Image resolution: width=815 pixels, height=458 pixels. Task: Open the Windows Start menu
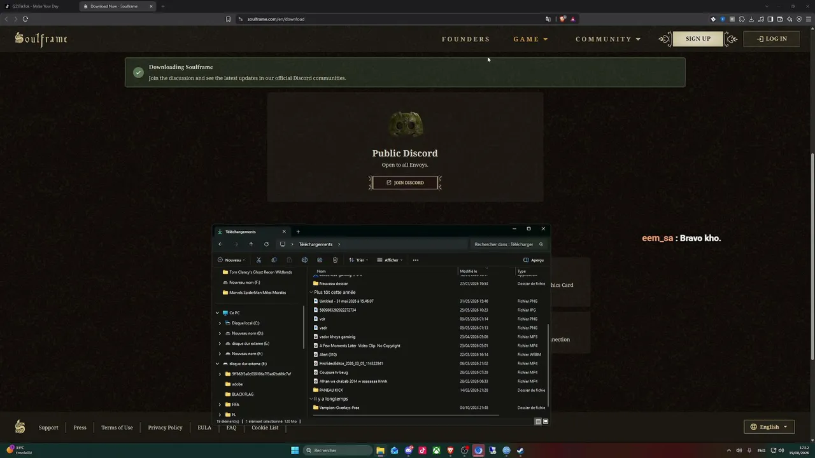pyautogui.click(x=295, y=450)
